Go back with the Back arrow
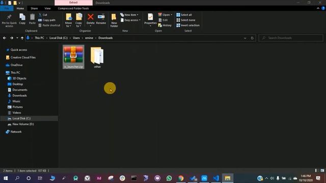The height and width of the screenshot is (183, 326). point(5,38)
